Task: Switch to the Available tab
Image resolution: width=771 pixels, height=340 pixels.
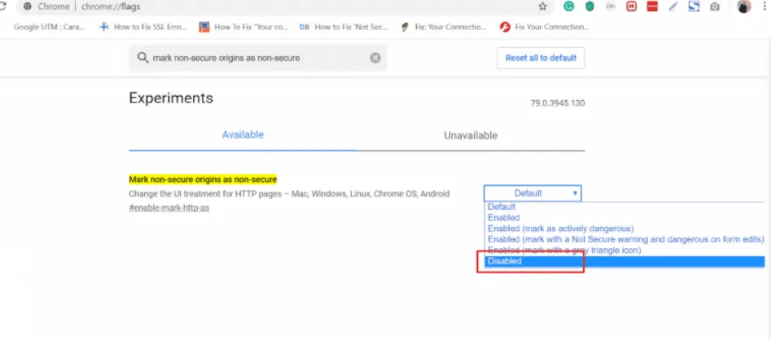Action: [x=243, y=135]
